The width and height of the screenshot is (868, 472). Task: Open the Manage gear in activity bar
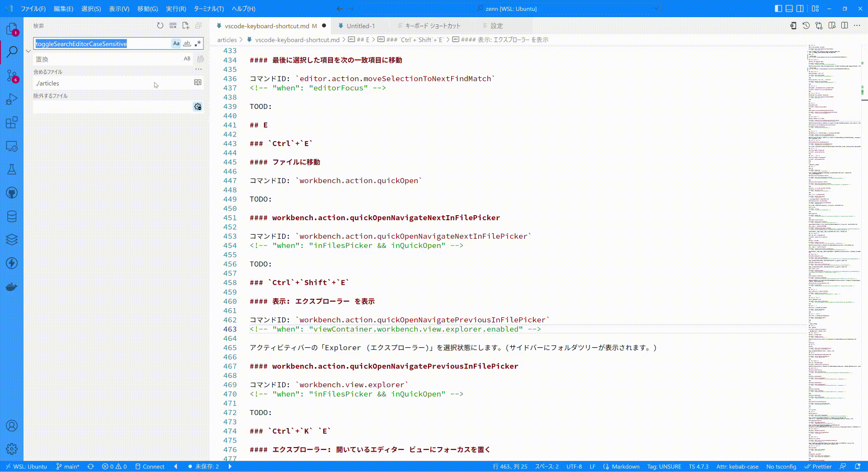[12, 449]
